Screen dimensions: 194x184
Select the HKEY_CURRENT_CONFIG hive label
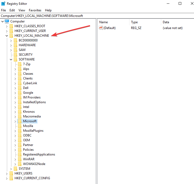pos(32,178)
